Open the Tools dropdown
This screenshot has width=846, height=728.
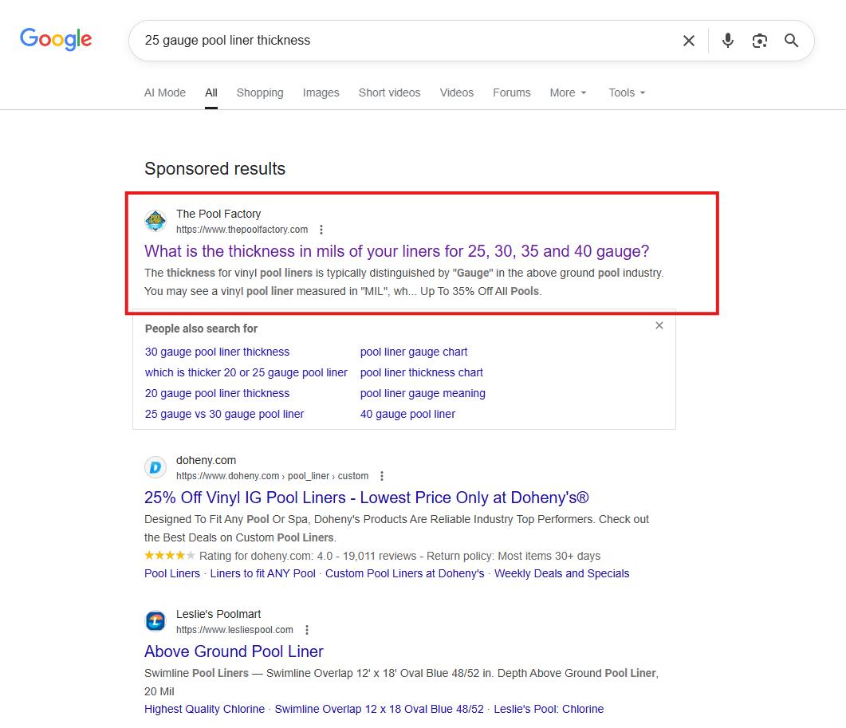click(x=627, y=92)
